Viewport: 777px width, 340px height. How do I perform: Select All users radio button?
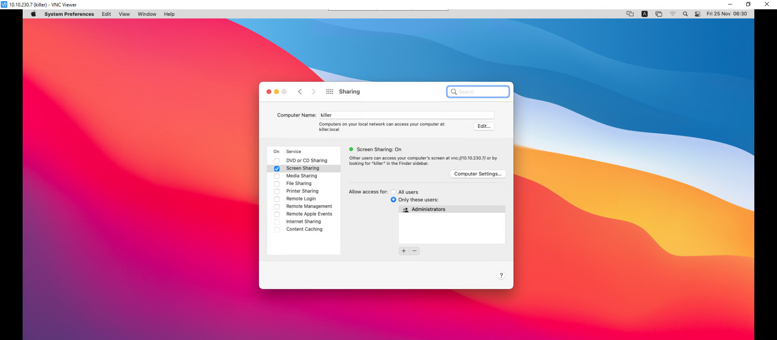[x=393, y=192]
